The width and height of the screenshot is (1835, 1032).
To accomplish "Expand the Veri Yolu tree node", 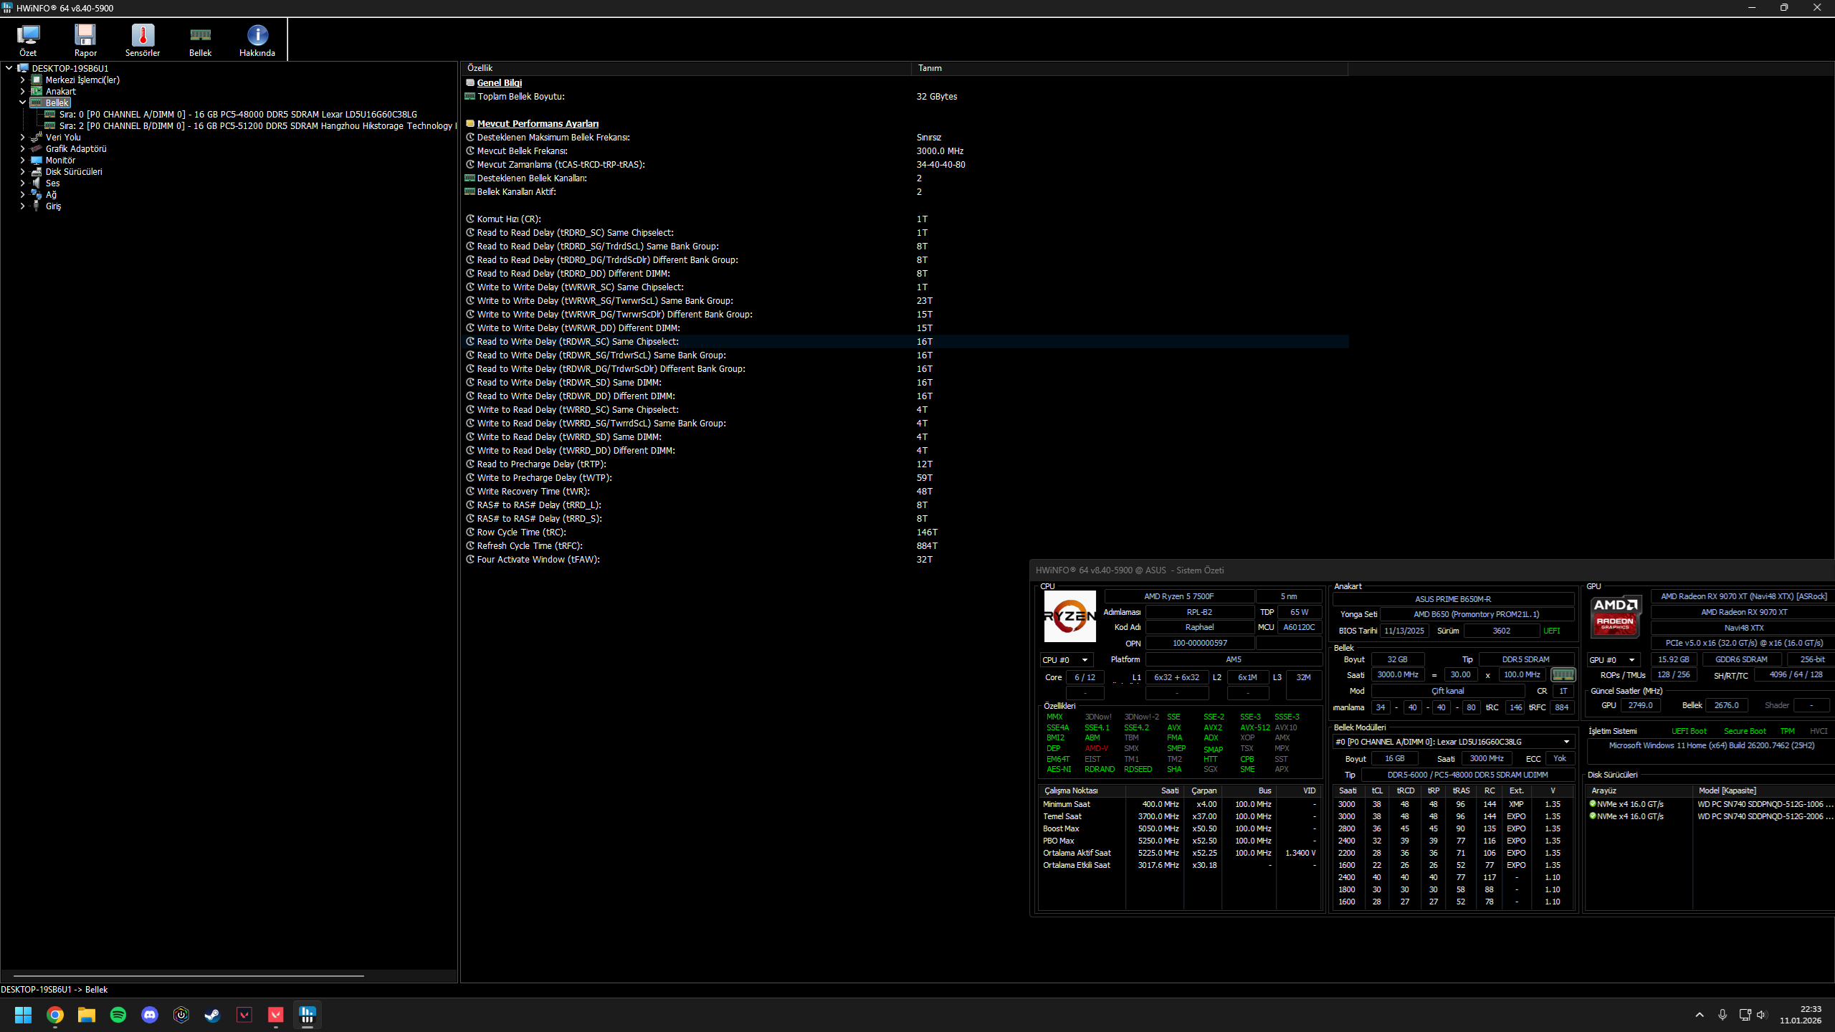I will pos(22,137).
